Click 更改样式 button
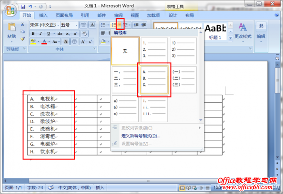 tap(243, 32)
